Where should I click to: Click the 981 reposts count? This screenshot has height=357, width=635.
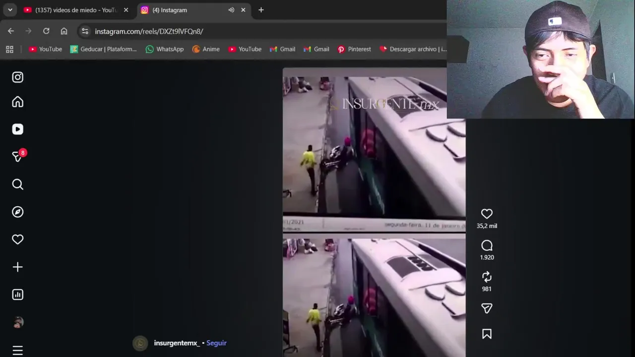487,289
